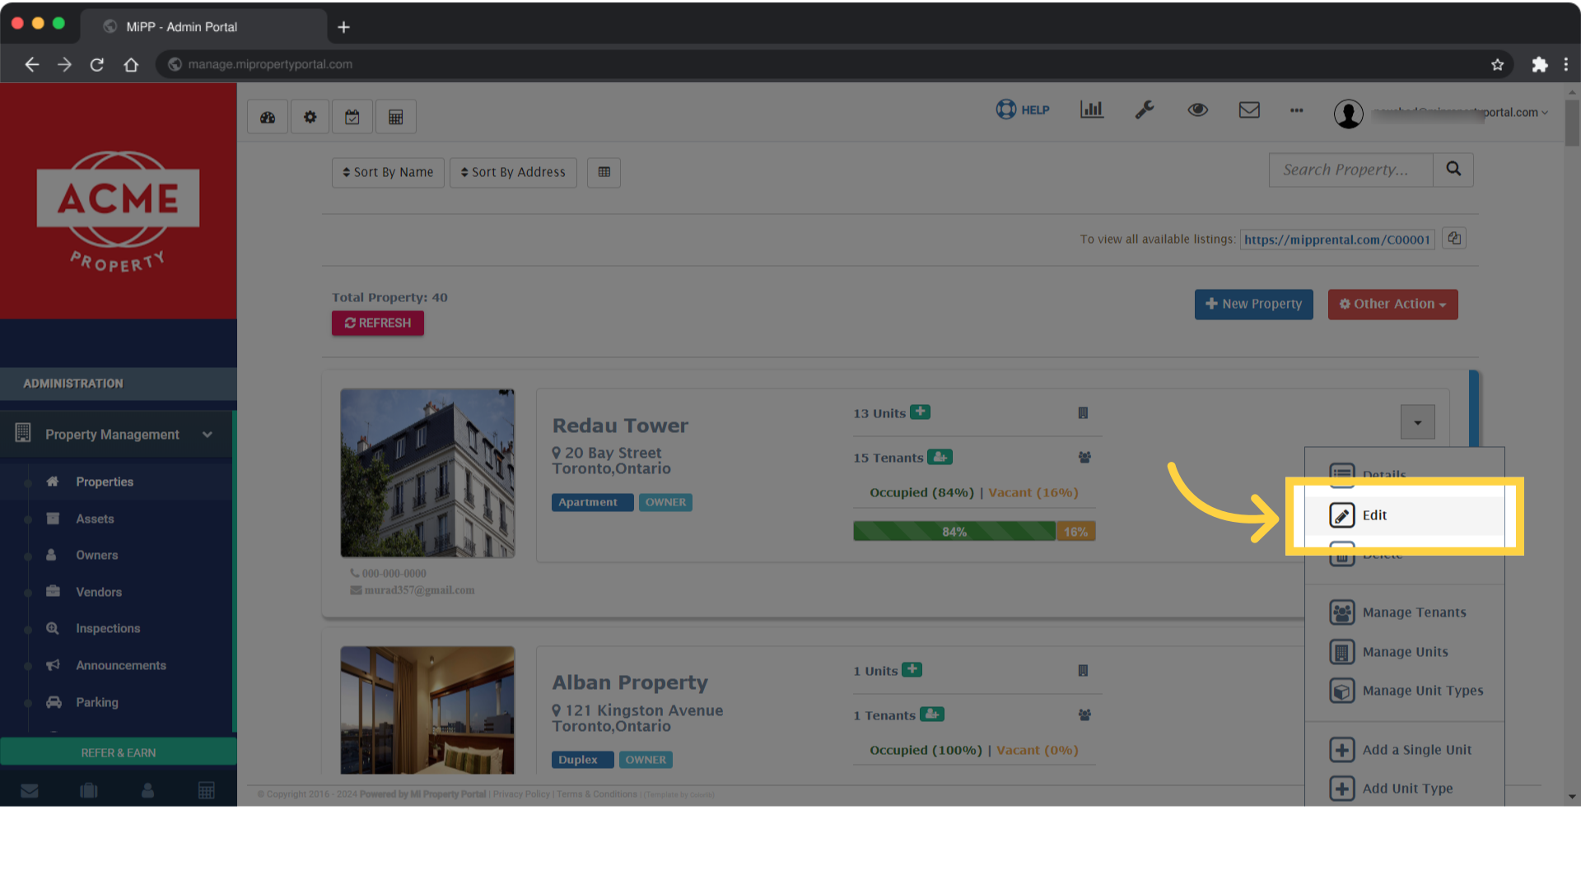
Task: Click the sidebar bottom briefcase icon
Action: click(x=89, y=791)
